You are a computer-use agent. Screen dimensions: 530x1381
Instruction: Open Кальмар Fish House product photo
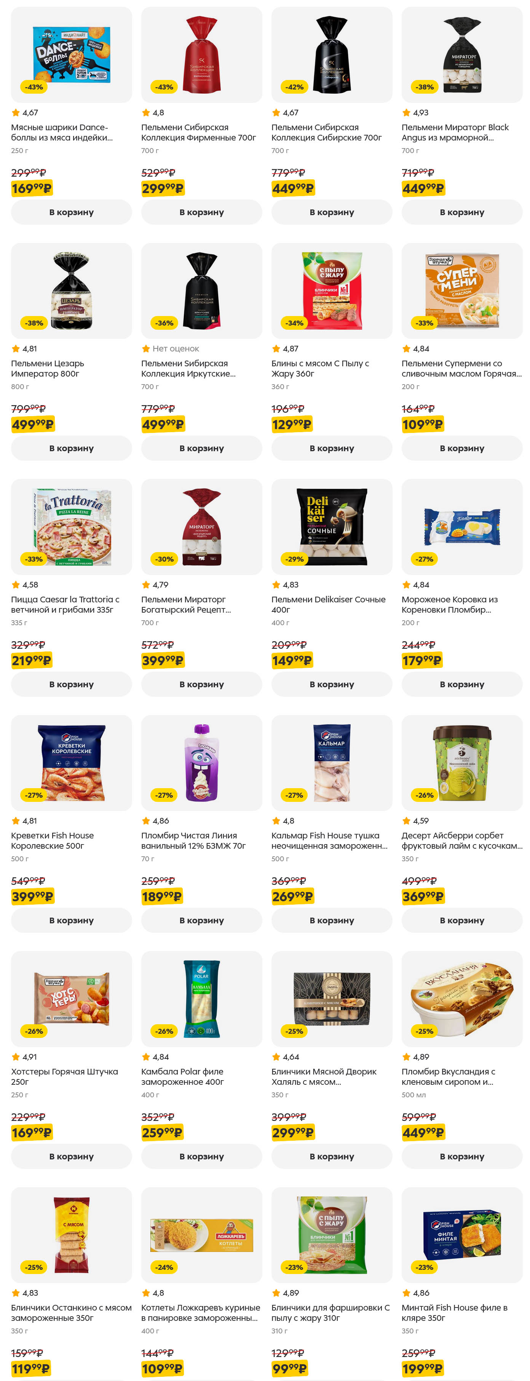click(x=332, y=762)
